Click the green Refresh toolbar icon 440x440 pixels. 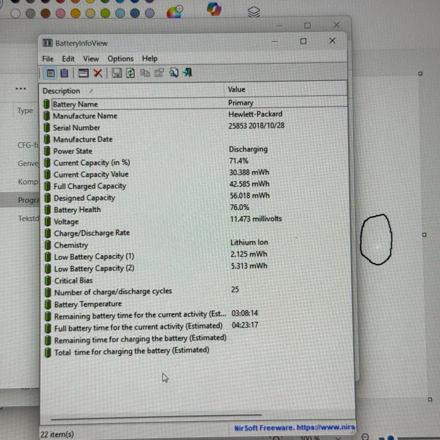click(x=131, y=73)
